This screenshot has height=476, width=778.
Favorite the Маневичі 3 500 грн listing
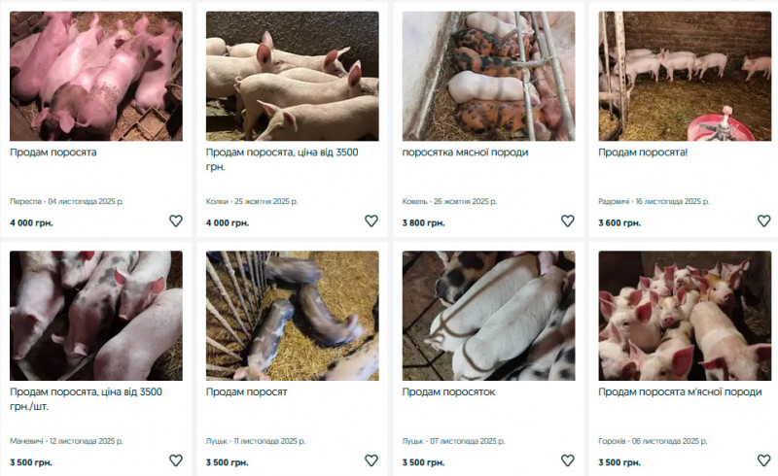click(176, 460)
